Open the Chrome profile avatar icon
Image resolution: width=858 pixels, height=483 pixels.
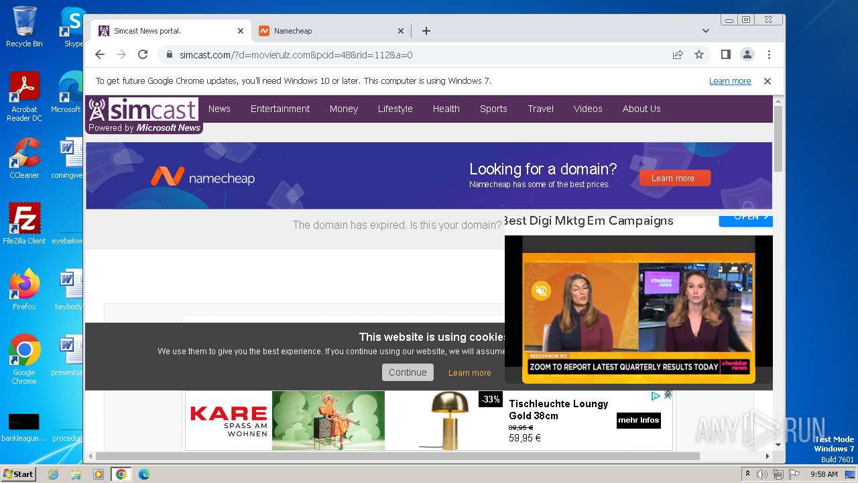point(747,54)
